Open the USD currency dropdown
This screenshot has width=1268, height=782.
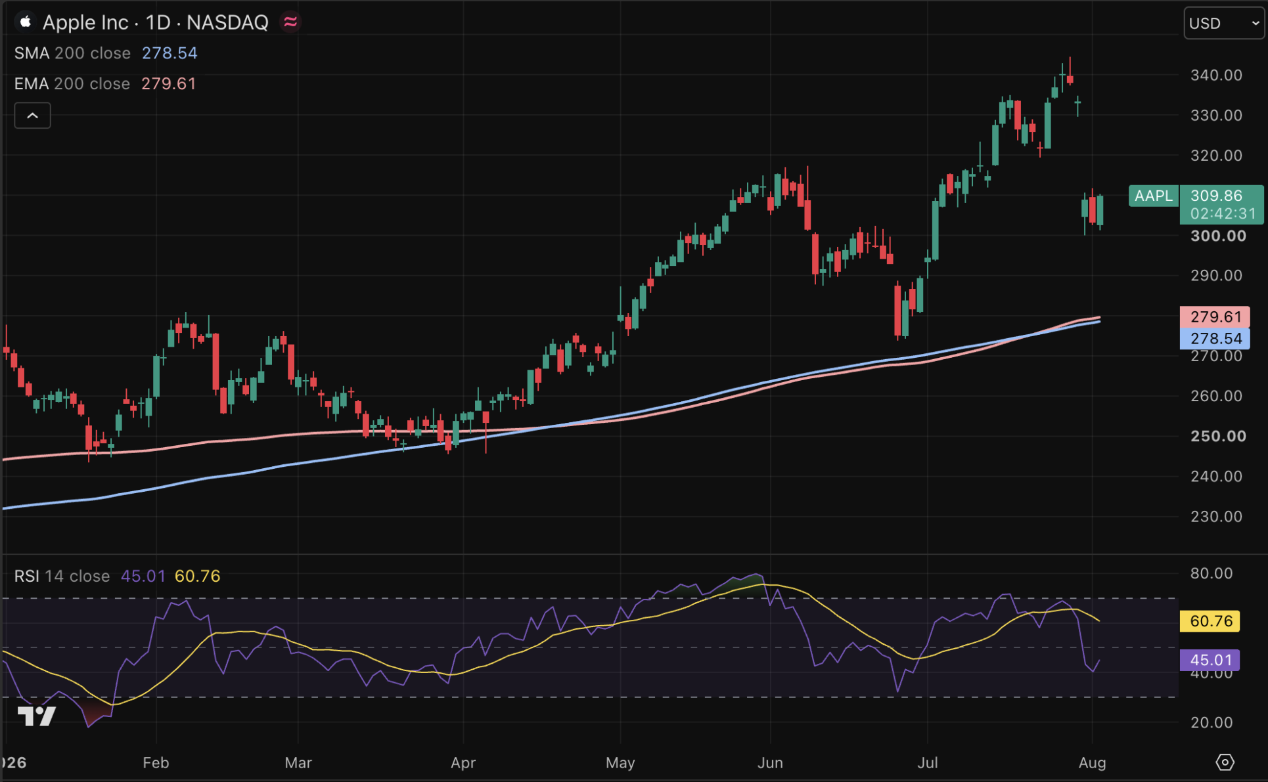click(1224, 24)
